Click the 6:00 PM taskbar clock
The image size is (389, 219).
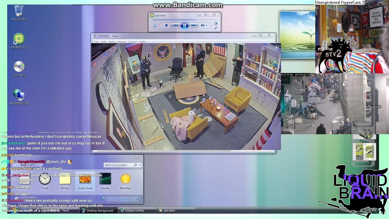click(x=370, y=210)
